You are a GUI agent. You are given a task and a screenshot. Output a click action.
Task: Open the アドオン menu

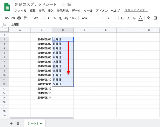[102, 11]
